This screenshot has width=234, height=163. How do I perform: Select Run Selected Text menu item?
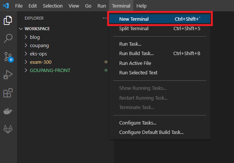[160, 73]
